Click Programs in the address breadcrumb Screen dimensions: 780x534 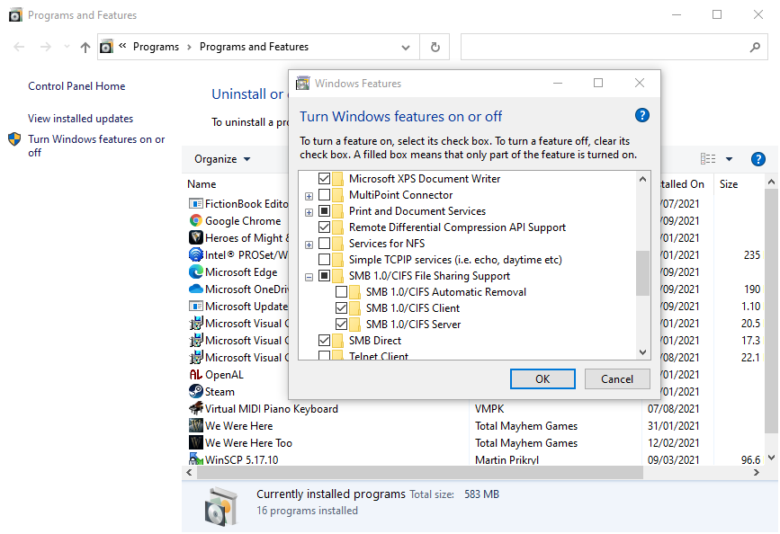156,47
